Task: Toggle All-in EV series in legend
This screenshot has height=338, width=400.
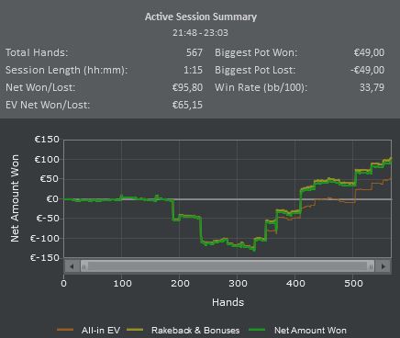Action: (x=101, y=330)
